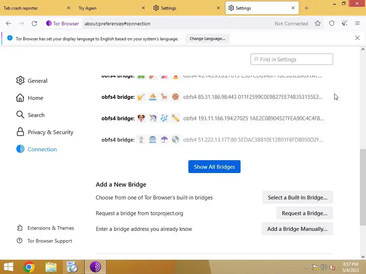
Task: Open General settings category
Action: tap(32, 81)
